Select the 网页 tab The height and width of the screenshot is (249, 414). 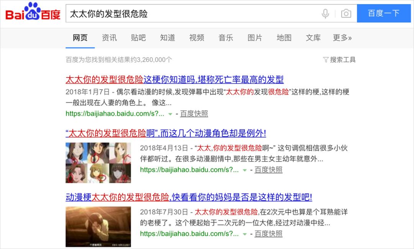80,38
